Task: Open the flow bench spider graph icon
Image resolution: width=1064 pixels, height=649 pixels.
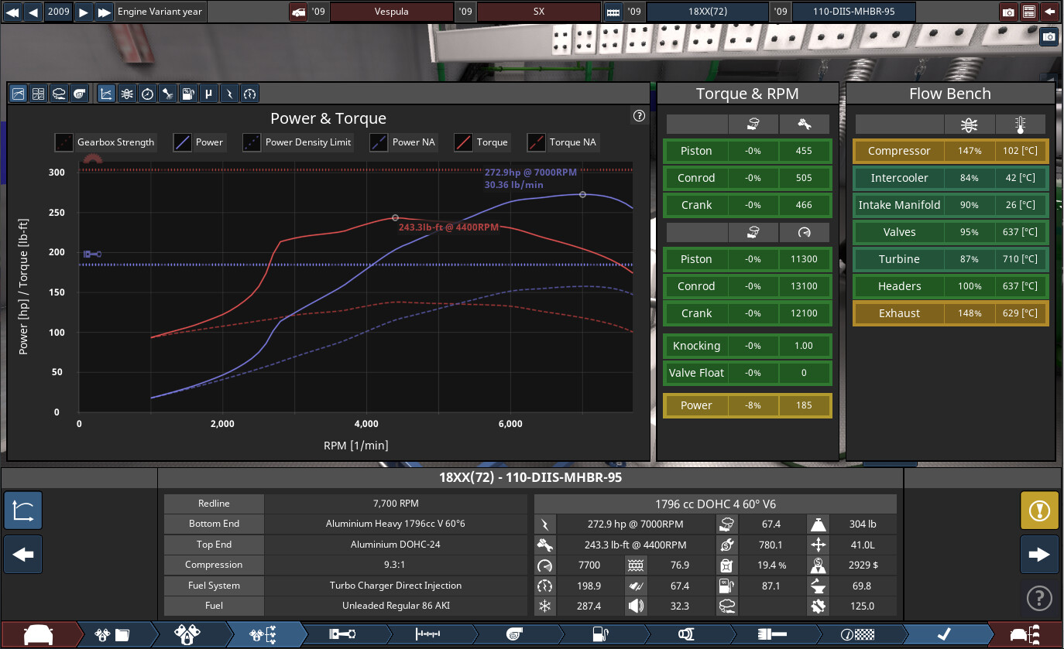Action: [x=126, y=94]
